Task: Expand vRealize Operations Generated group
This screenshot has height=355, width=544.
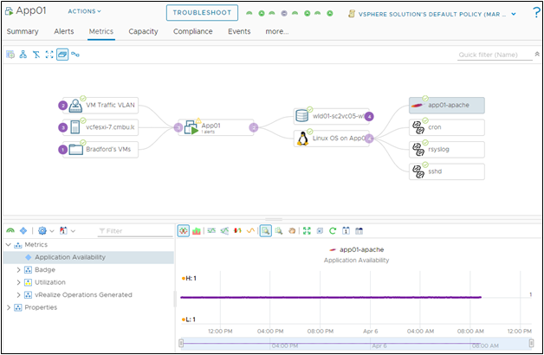Action: pyautogui.click(x=18, y=294)
